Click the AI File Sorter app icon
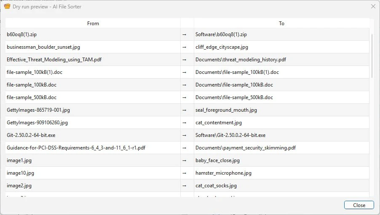This screenshot has width=380, height=215. point(7,7)
